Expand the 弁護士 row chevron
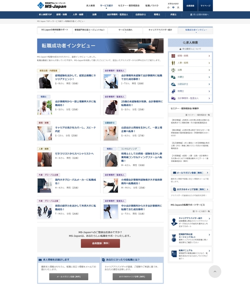The image size is (250, 287). tap(209, 77)
